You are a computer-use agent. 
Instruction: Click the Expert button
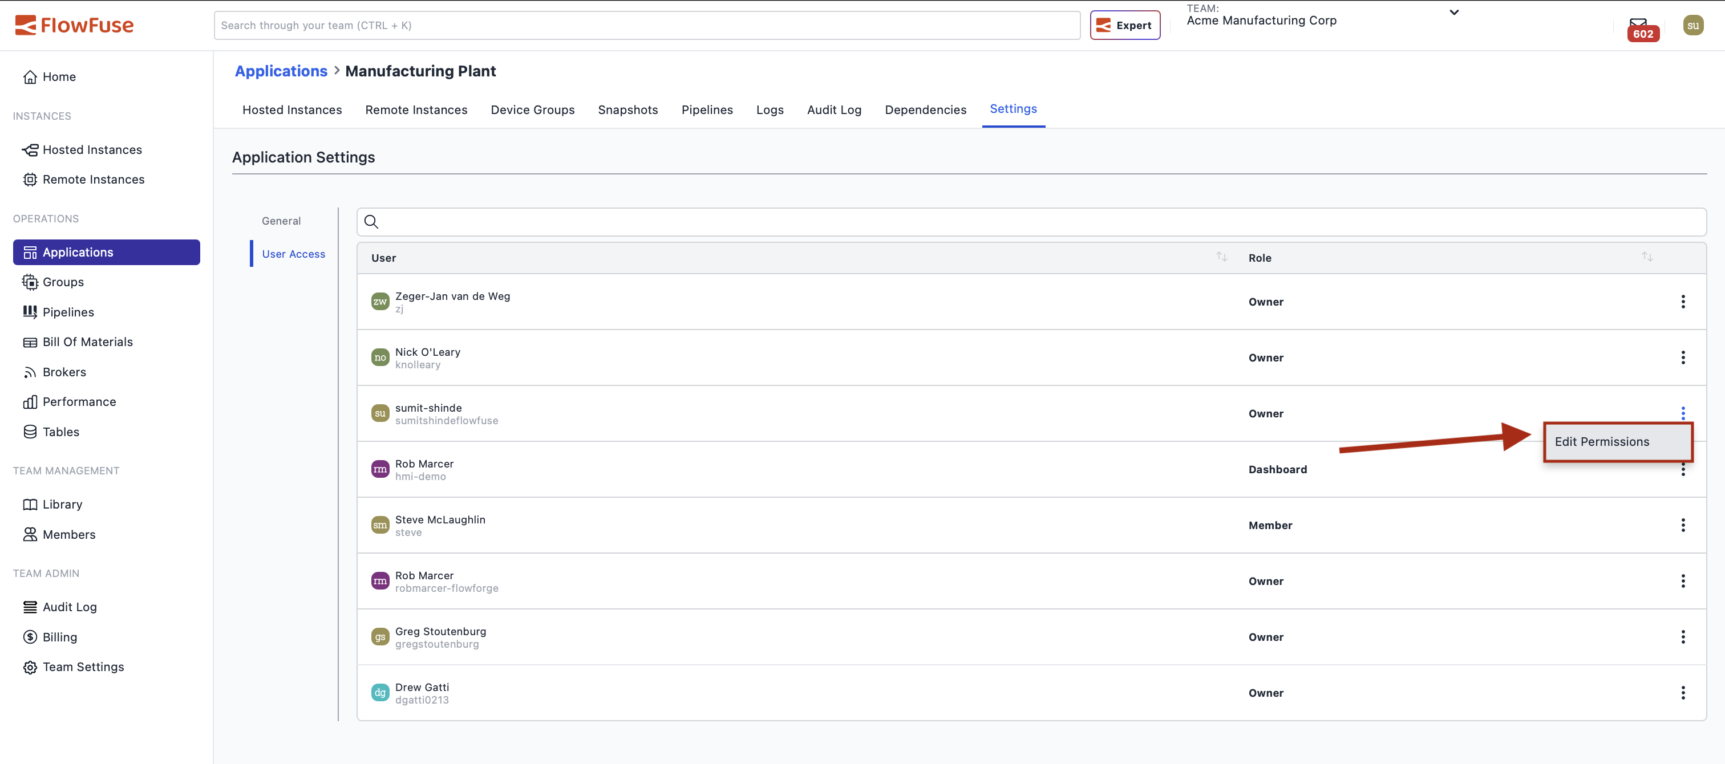click(1124, 26)
